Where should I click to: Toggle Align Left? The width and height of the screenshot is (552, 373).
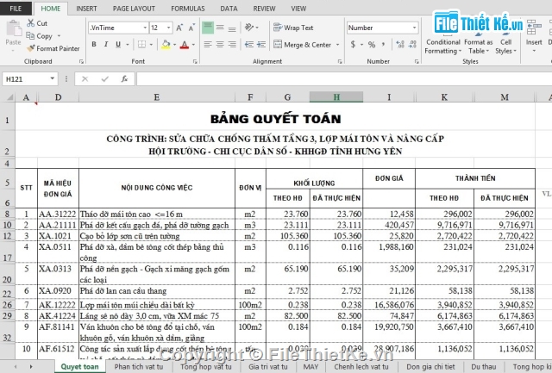(208, 45)
